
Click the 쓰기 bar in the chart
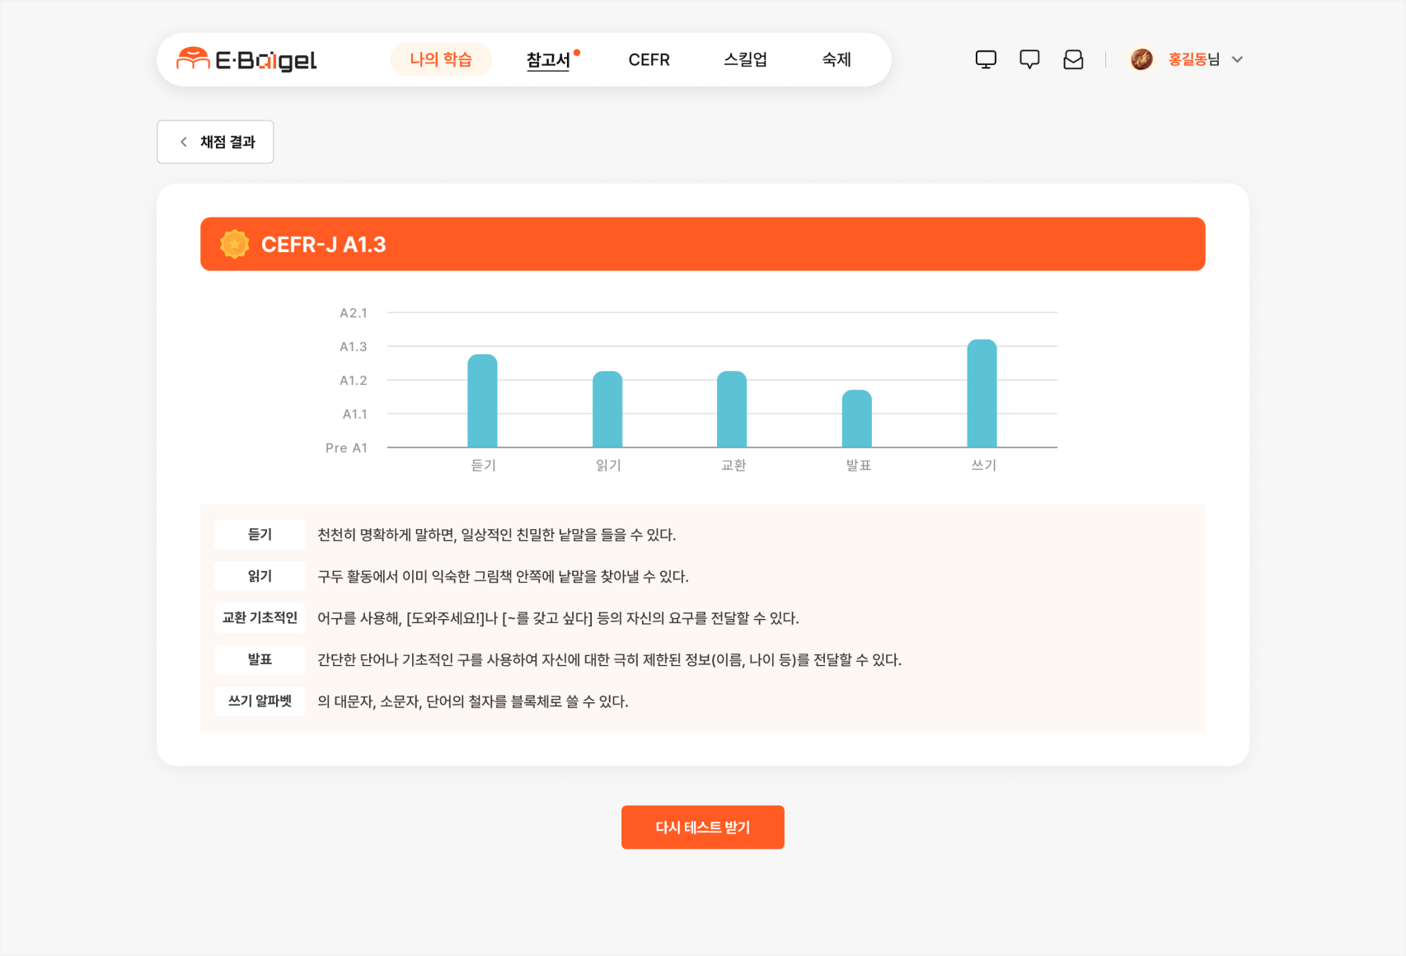pyautogui.click(x=982, y=393)
